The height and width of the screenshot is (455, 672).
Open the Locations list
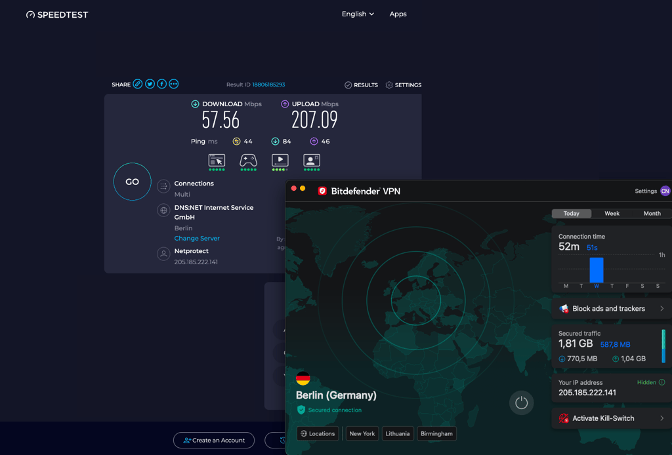tap(318, 433)
